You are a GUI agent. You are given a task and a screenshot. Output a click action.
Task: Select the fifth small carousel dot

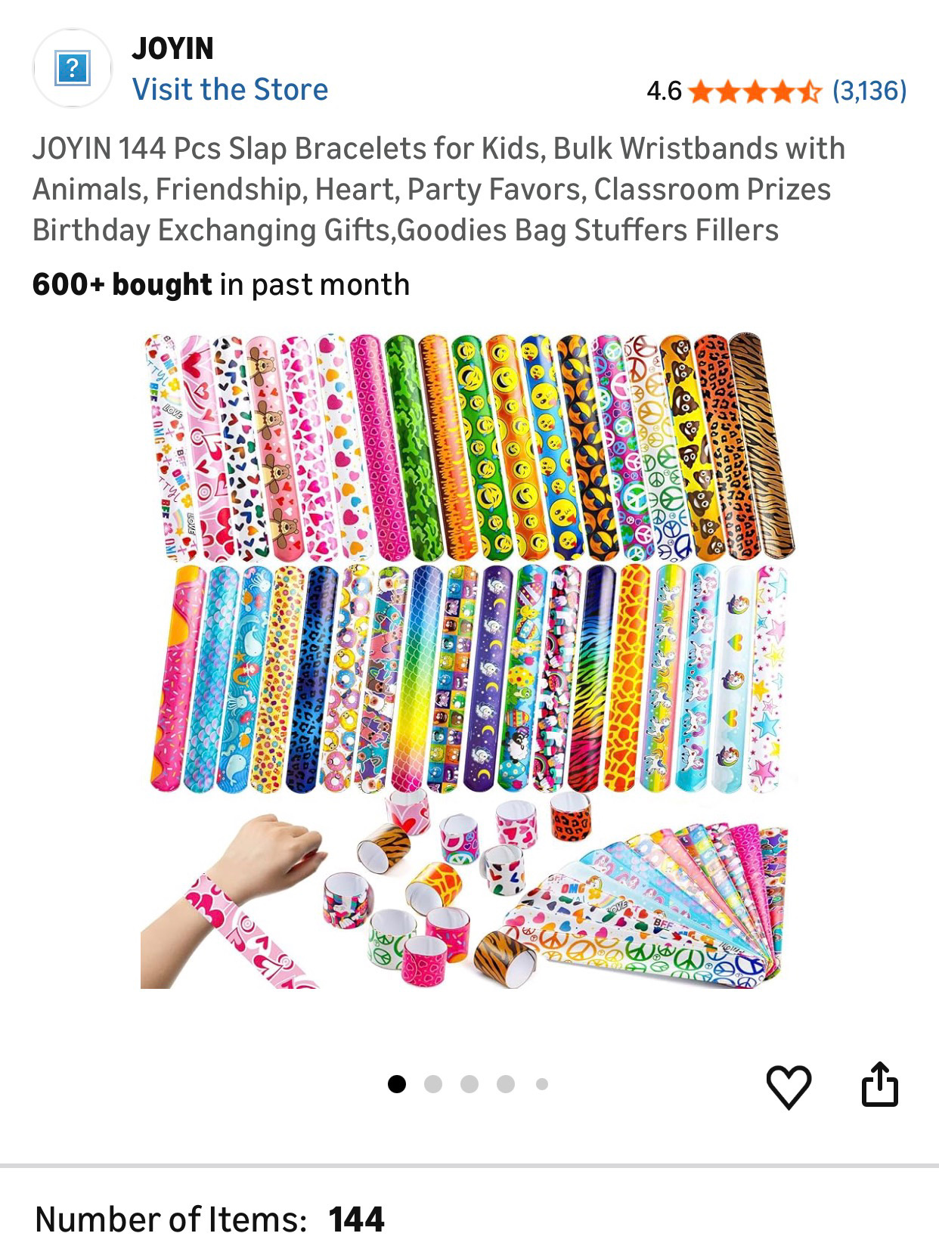(x=542, y=1084)
